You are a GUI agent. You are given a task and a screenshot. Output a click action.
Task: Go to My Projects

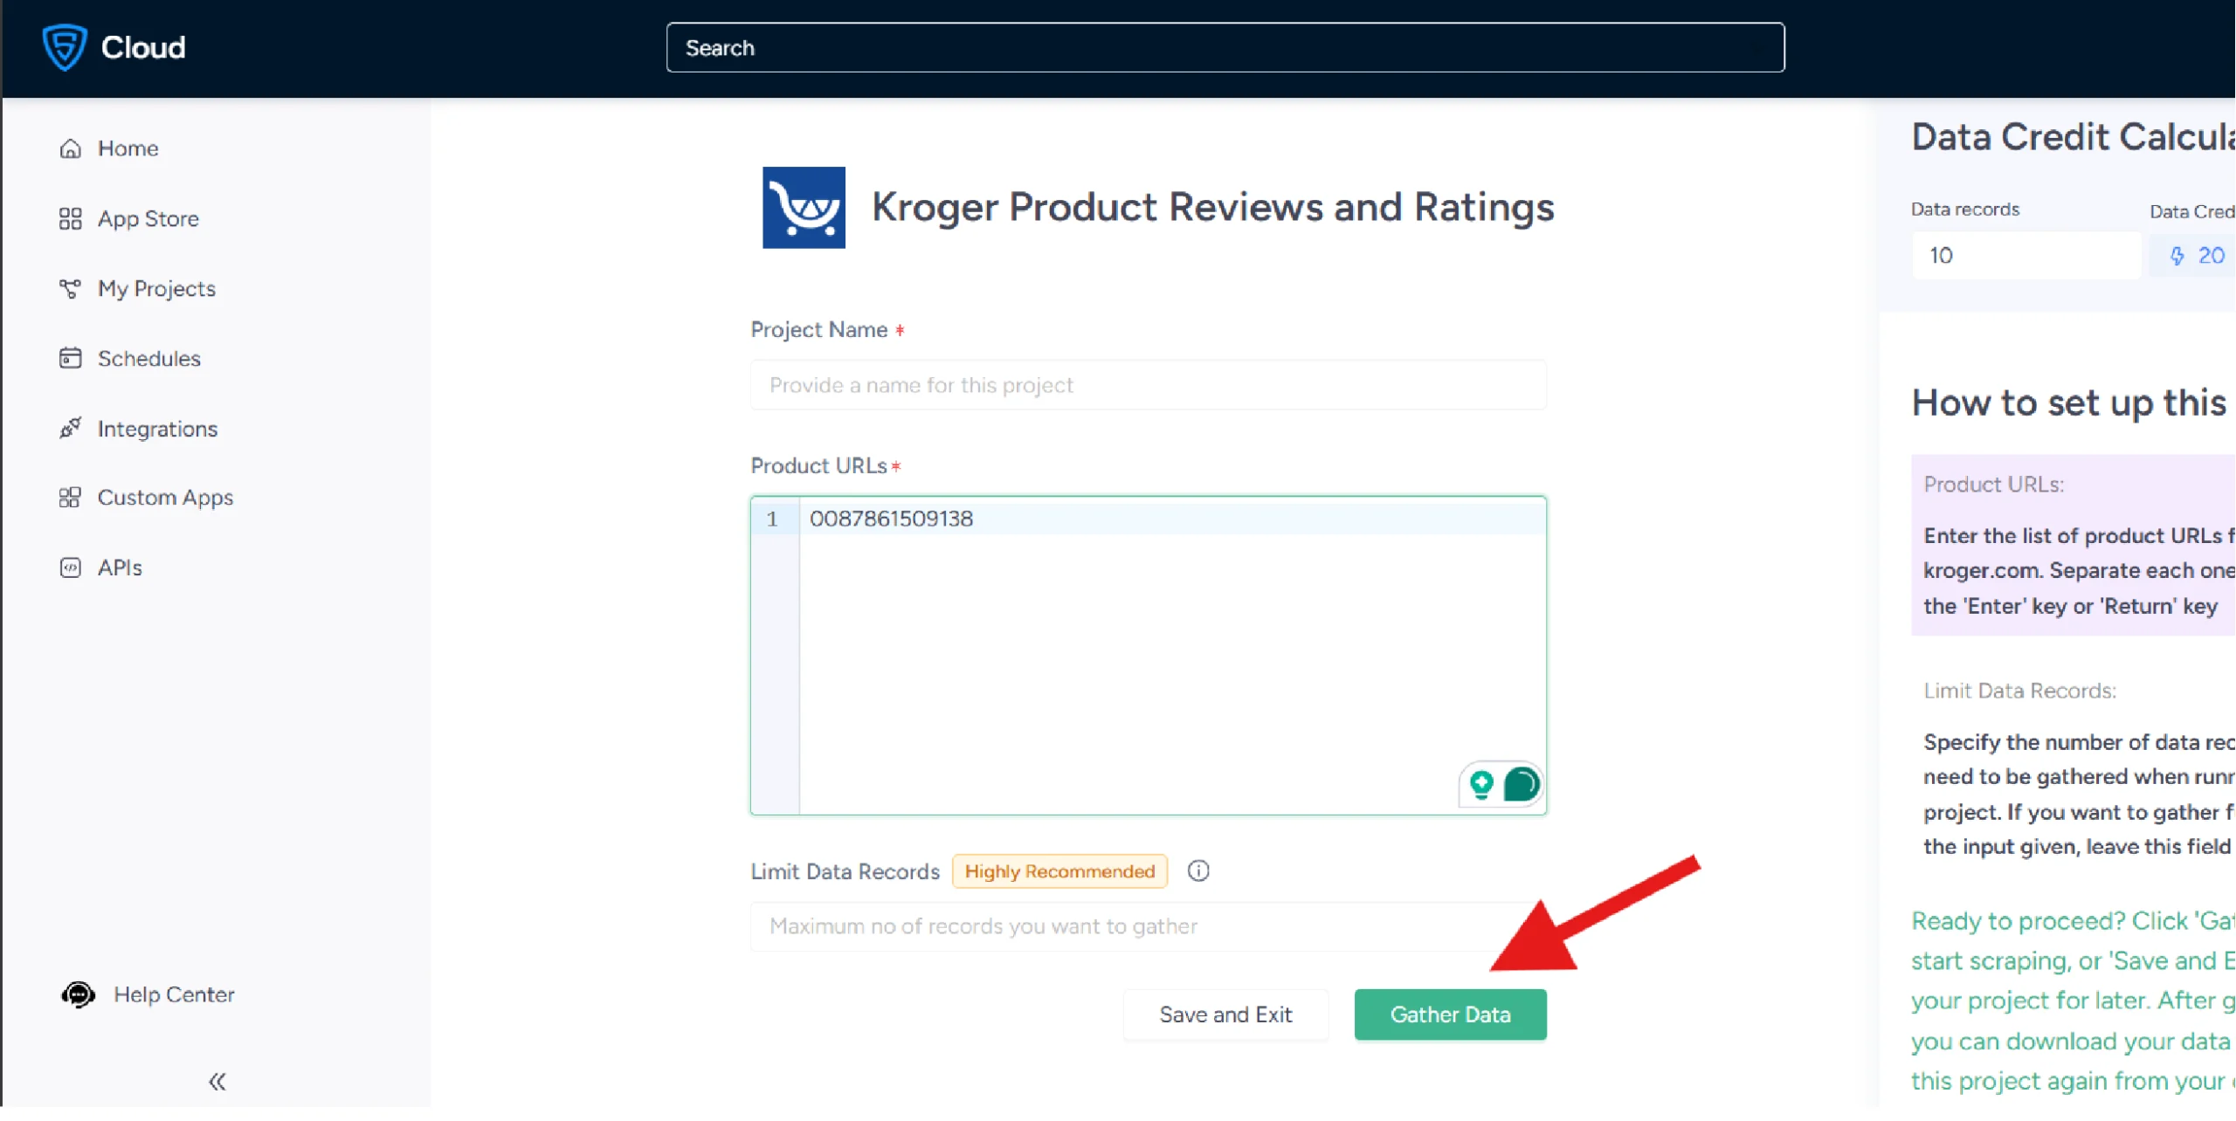tap(156, 289)
